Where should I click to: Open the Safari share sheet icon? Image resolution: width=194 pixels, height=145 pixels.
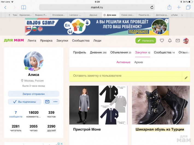pyautogui.click(x=169, y=7)
